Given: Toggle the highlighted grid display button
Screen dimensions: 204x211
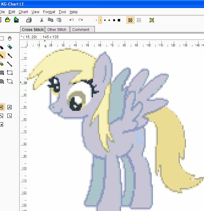Looking at the screenshot, I should tap(130, 20).
